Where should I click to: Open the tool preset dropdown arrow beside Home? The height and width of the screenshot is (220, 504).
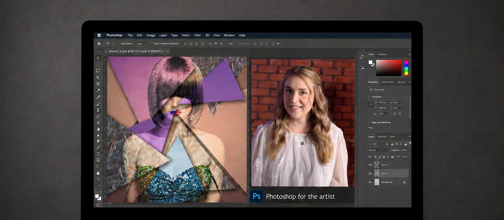[103, 44]
